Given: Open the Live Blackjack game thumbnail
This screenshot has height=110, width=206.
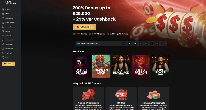Looking at the screenshot, I should (x=121, y=66).
